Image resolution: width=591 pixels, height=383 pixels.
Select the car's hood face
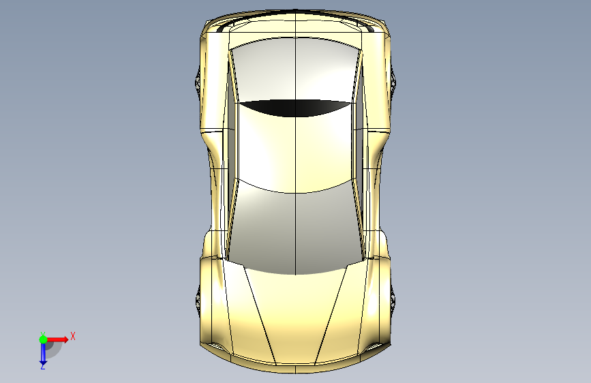(295, 317)
